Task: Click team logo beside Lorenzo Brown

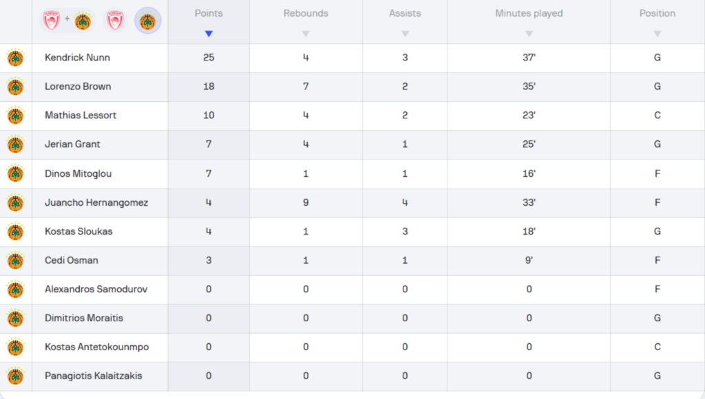Action: [x=15, y=87]
